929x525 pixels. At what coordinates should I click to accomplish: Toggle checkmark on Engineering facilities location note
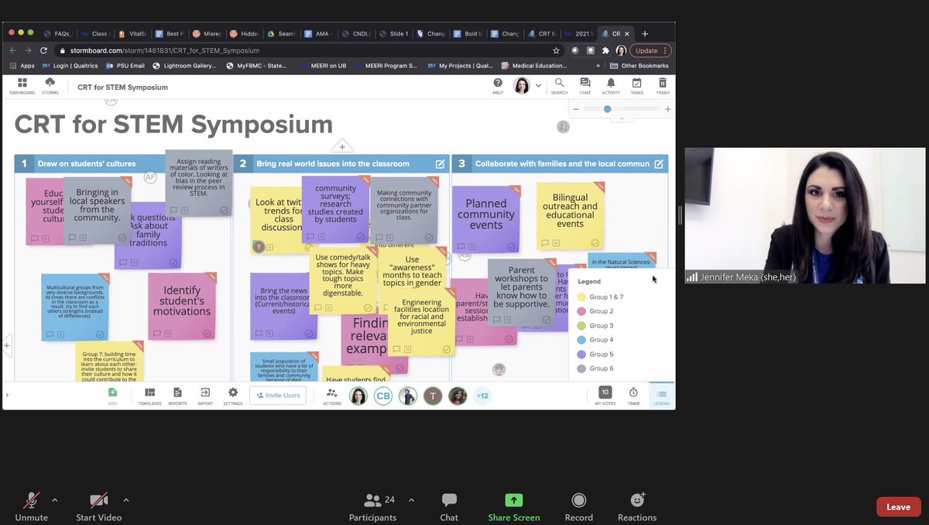(446, 349)
